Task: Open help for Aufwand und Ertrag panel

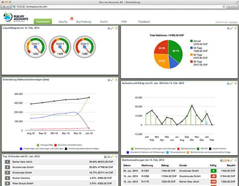Action: pos(228,84)
